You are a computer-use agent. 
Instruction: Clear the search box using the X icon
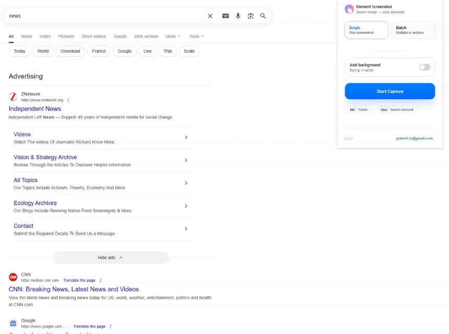pos(210,16)
